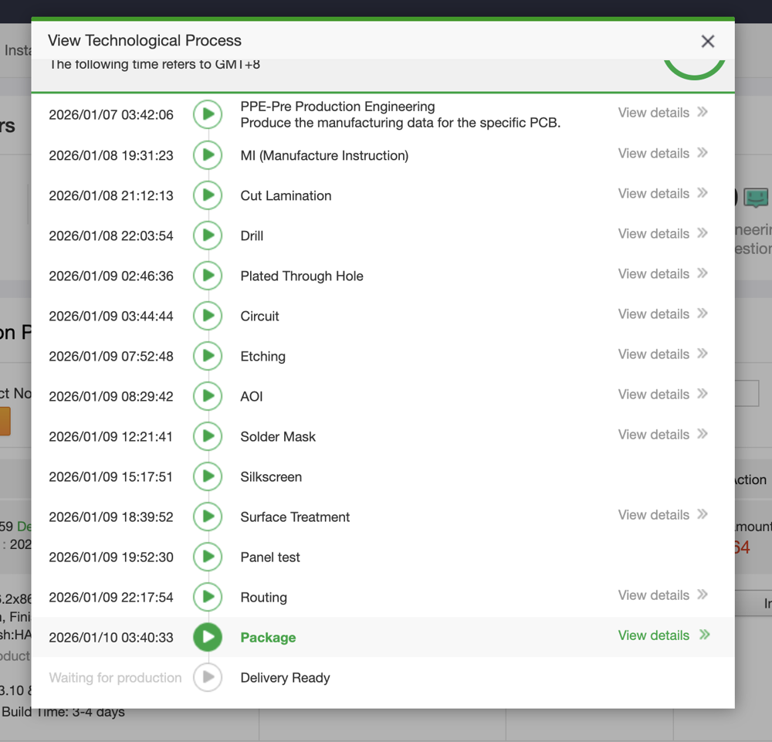Expand details chevron for Solder Mask
Image resolution: width=772 pixels, height=742 pixels.
(x=703, y=434)
